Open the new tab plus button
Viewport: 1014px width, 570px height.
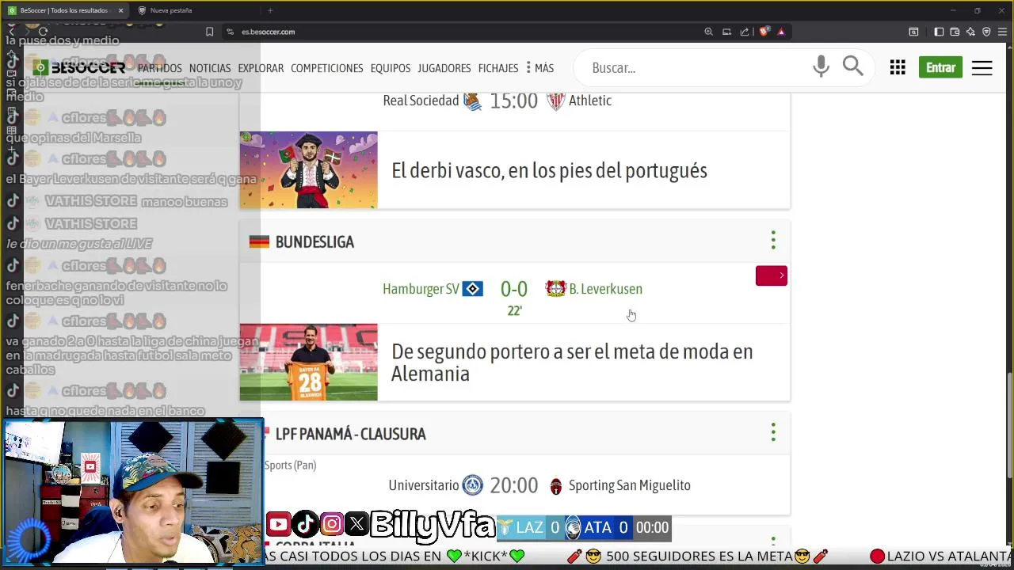(x=270, y=10)
